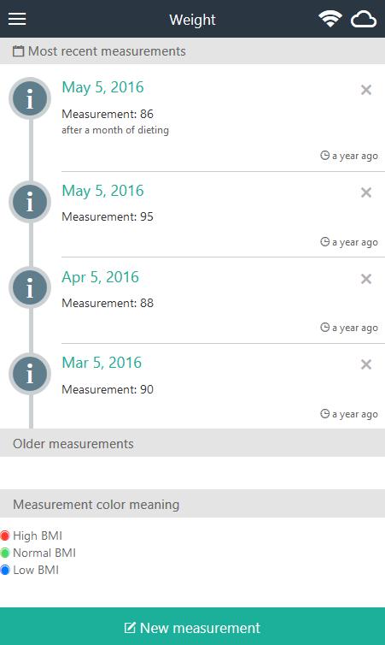385x645 pixels.
Task: Open the Apr 5, 2016 date heading
Action: [x=100, y=277]
